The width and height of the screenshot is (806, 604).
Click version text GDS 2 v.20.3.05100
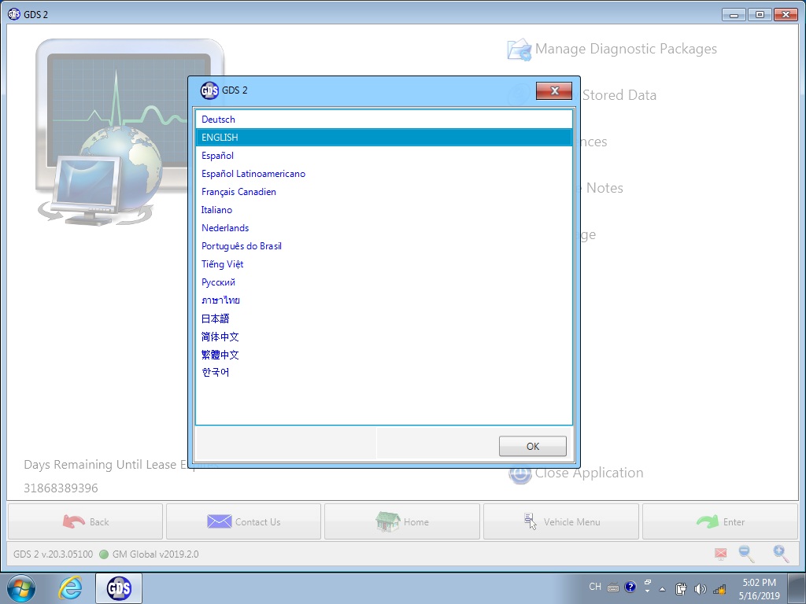pos(53,554)
